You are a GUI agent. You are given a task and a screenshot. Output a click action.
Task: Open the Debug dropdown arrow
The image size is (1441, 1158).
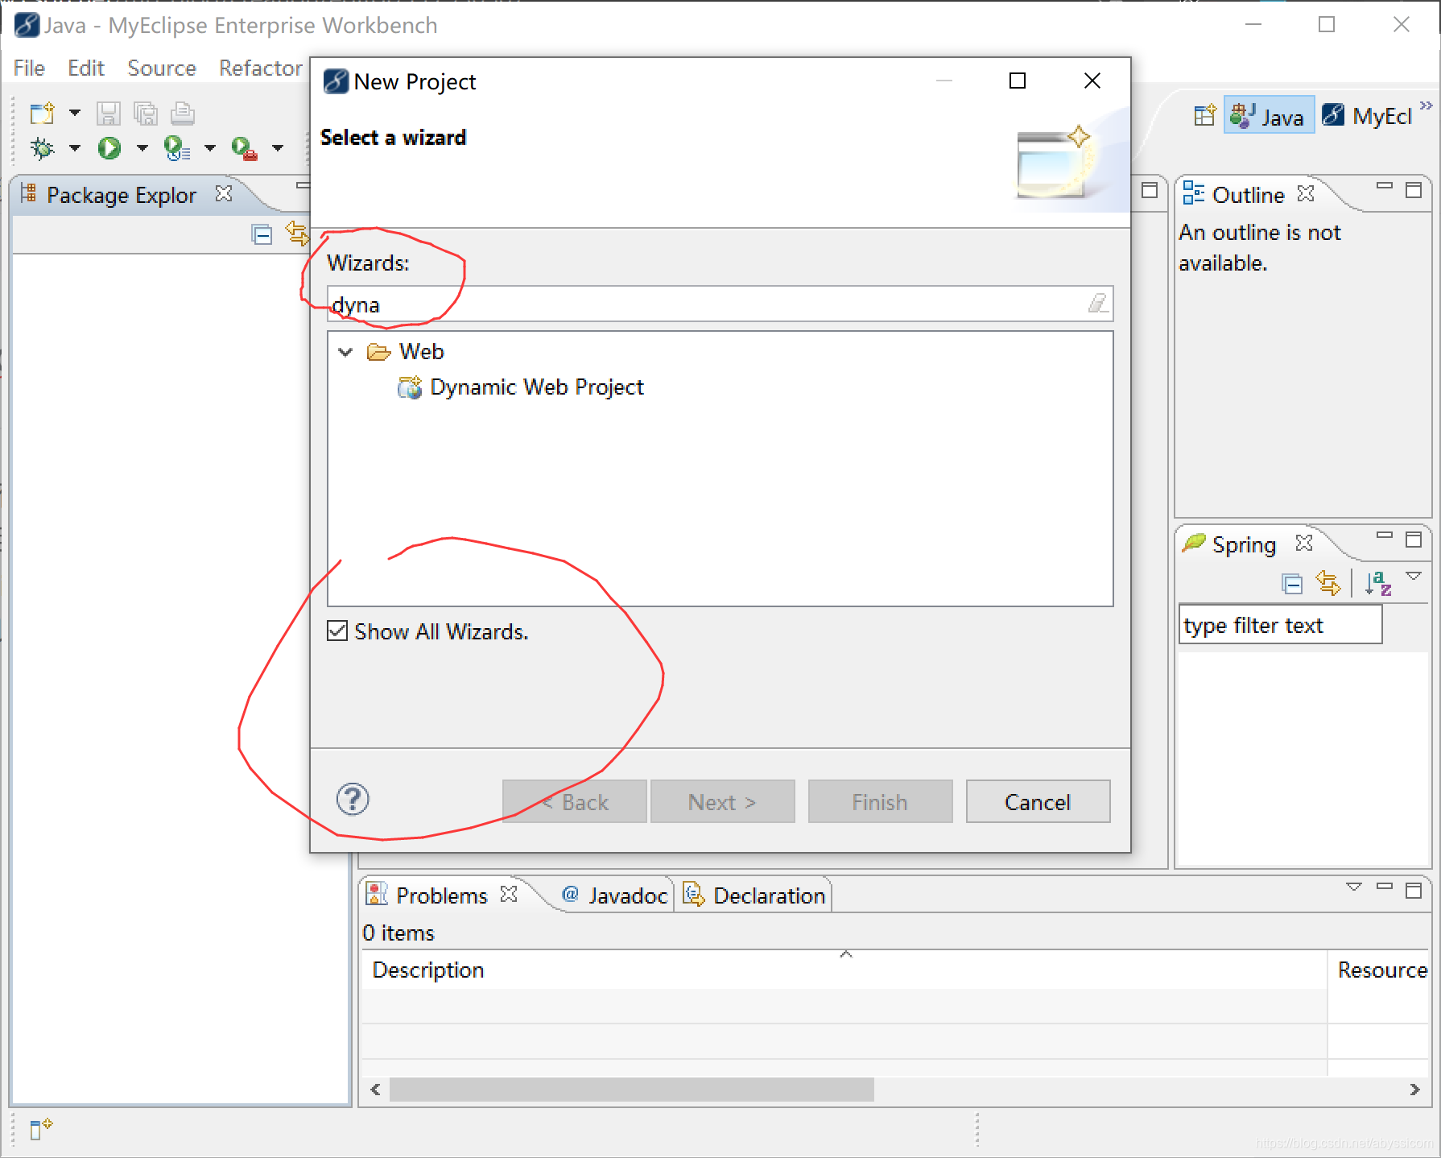tap(75, 148)
